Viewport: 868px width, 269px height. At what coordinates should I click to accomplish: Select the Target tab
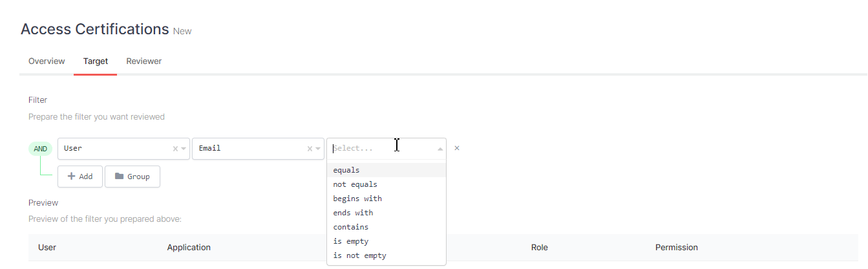coord(96,61)
